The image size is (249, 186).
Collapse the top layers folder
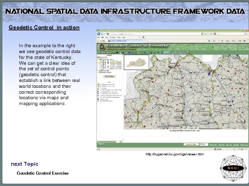click(x=98, y=57)
